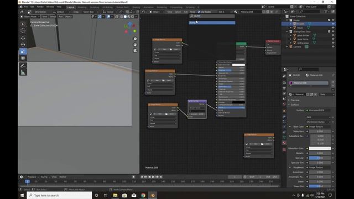Hide the FLOOR object in outliner
354x199 pixels.
click(333, 24)
